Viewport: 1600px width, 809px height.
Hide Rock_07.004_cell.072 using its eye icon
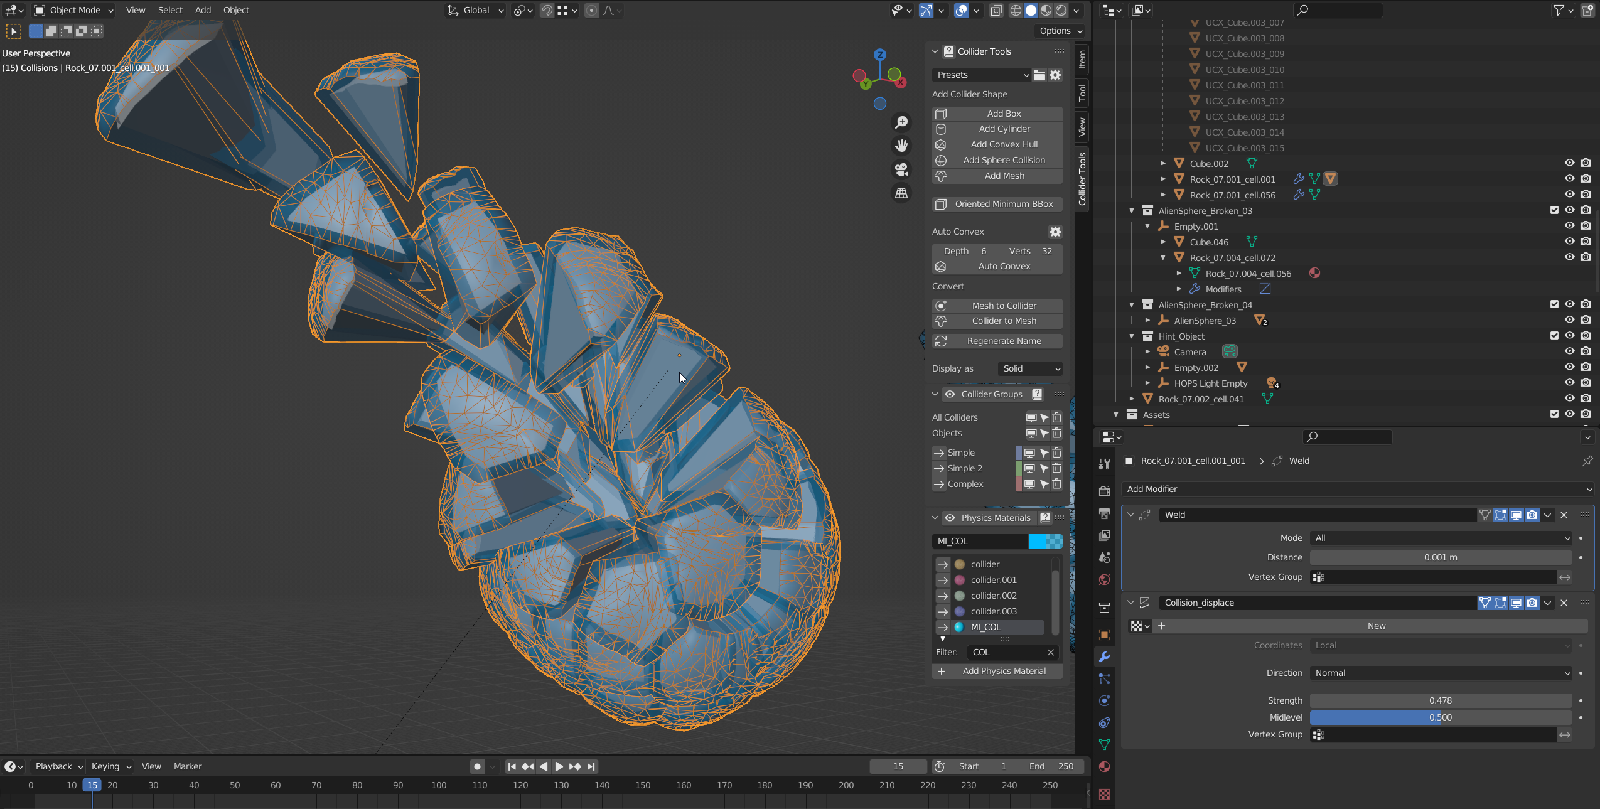coord(1569,257)
